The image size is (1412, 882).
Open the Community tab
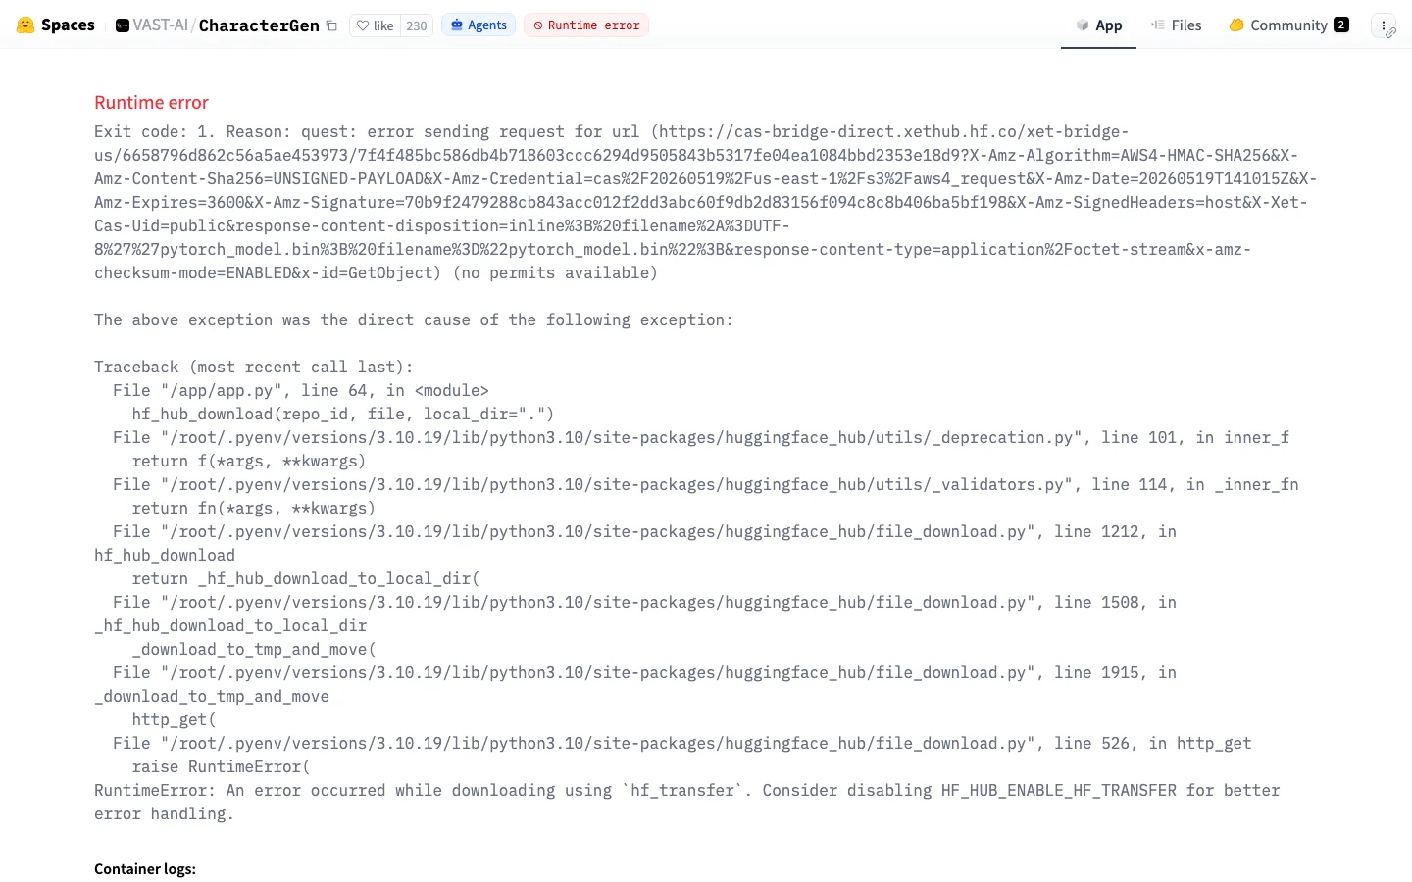pos(1288,25)
